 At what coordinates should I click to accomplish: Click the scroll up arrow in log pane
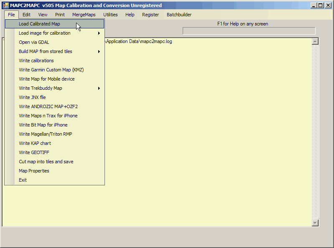point(315,41)
